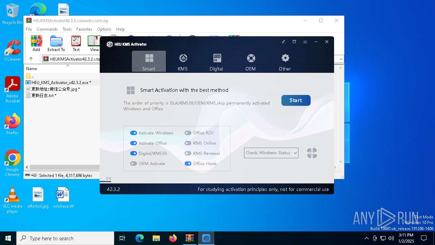Screen dimensions: 435x245
Task: Click the shirt skin icon in HEU title bar
Action: [x=294, y=42]
